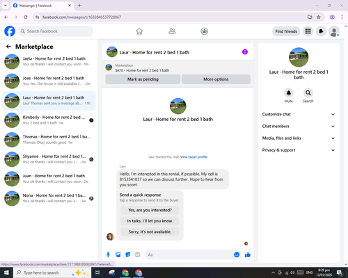Image resolution: width=348 pixels, height=278 pixels.
Task: Click Mark as pending button
Action: tap(143, 79)
